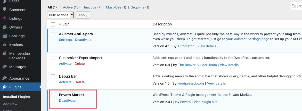Viewport: 302px width, 111px height.
Task: Click the Messages chat icon
Action: (4, 67)
